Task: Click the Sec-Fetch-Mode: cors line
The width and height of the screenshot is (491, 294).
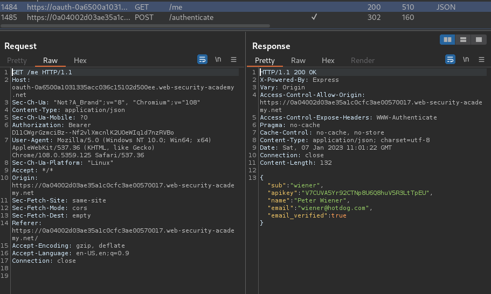Action: point(50,208)
